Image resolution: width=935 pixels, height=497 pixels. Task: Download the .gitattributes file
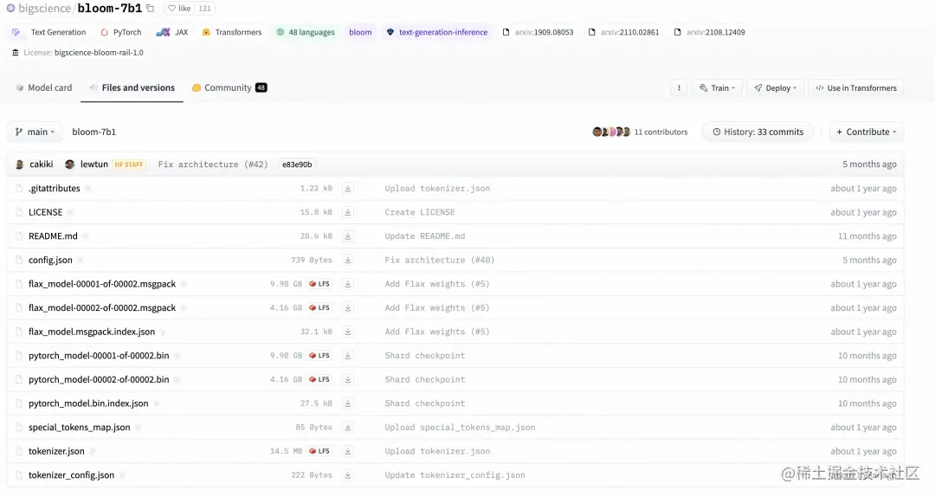coord(348,188)
